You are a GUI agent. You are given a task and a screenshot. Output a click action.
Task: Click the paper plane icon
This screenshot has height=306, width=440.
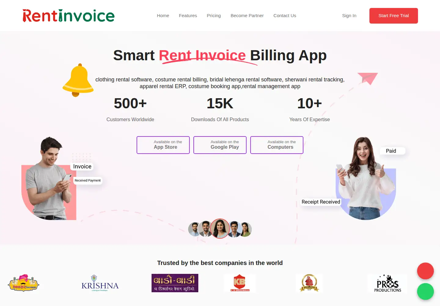point(368,78)
